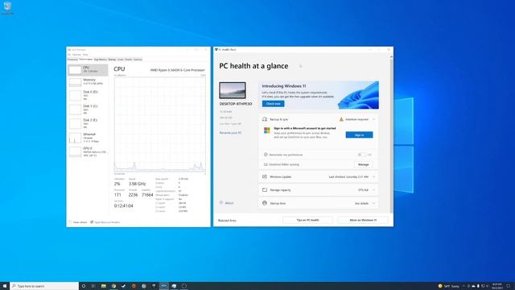Image resolution: width=515 pixels, height=290 pixels.
Task: Switch to the Services tab
Action: click(138, 60)
